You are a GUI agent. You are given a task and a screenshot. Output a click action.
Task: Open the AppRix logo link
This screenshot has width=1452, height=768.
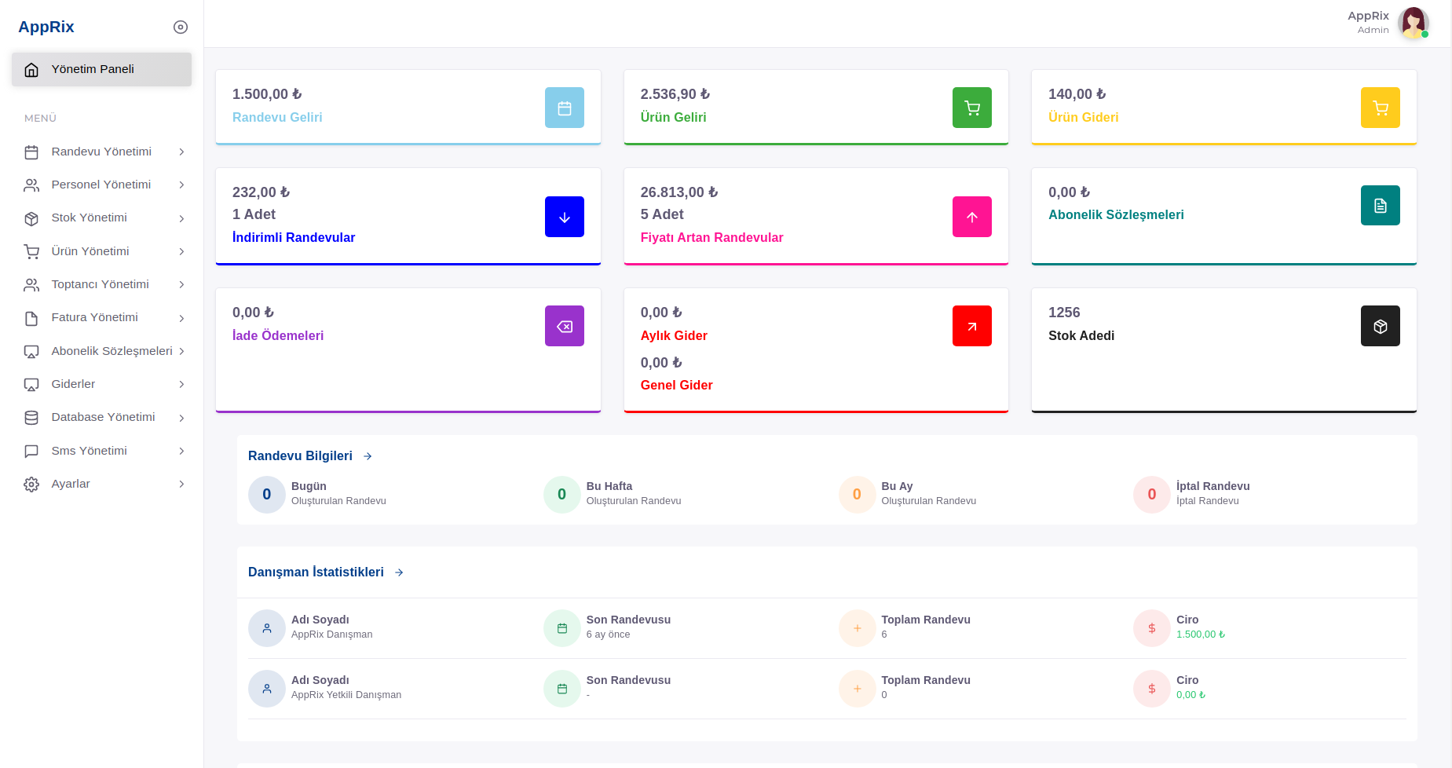[46, 27]
